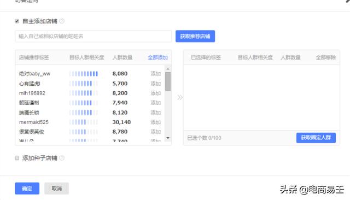Click help icon beside 添加种子店铺

(62, 158)
